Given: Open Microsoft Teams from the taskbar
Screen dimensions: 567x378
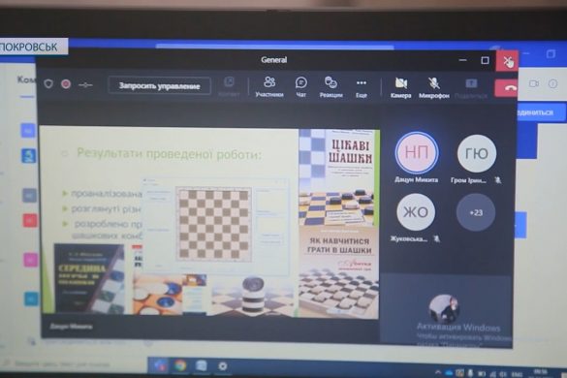Looking at the screenshot, I should pyautogui.click(x=160, y=365).
